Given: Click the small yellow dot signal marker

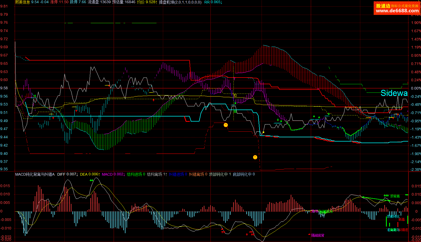Looking at the screenshot, I should tap(263, 132).
